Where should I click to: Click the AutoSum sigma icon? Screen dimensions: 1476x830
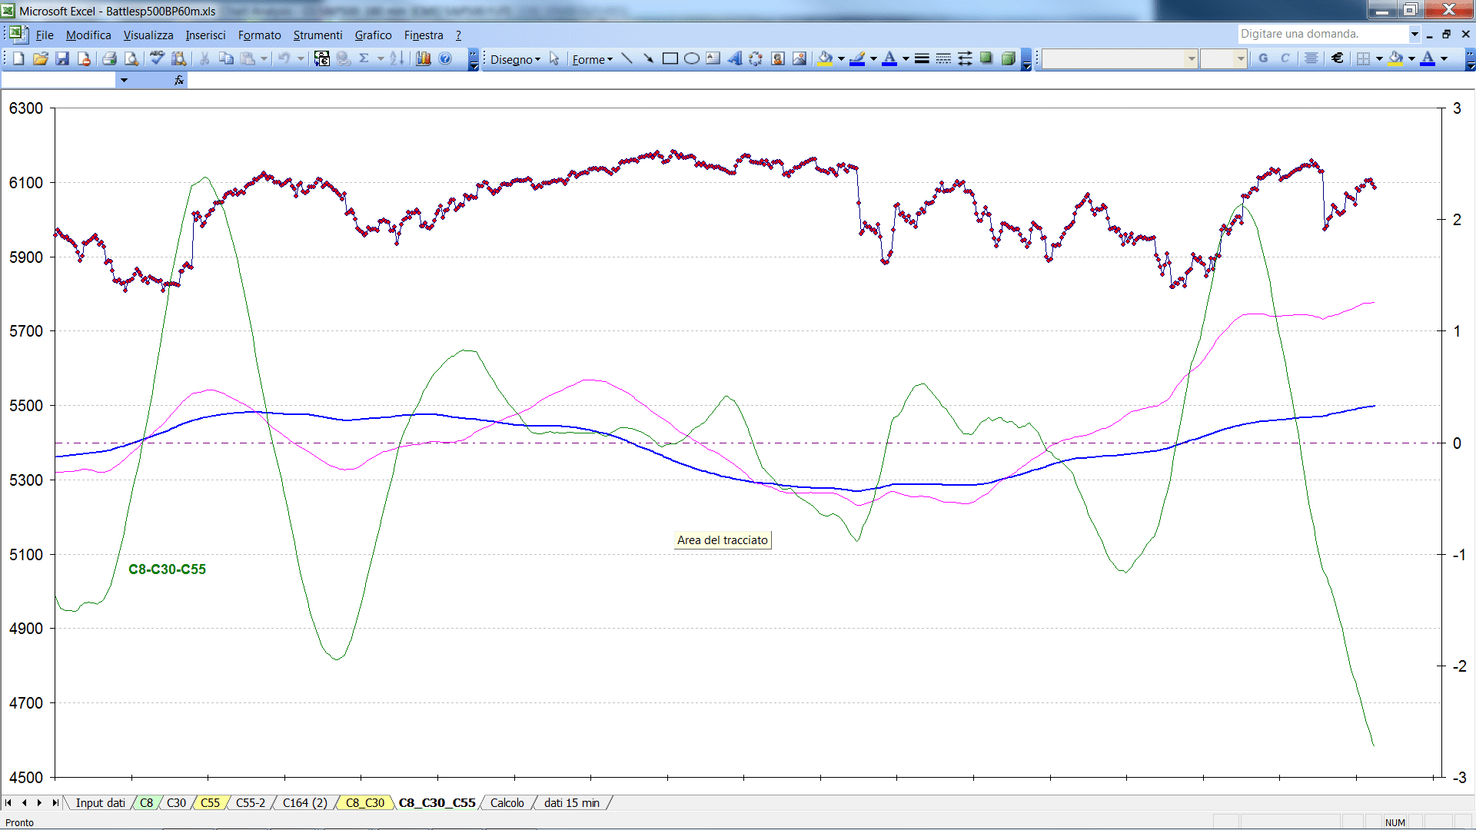click(364, 58)
